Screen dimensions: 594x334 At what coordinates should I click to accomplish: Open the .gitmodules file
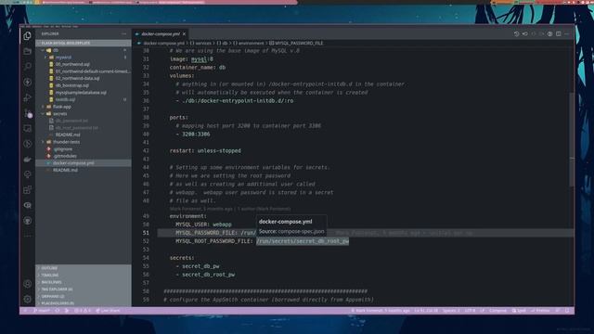point(64,156)
